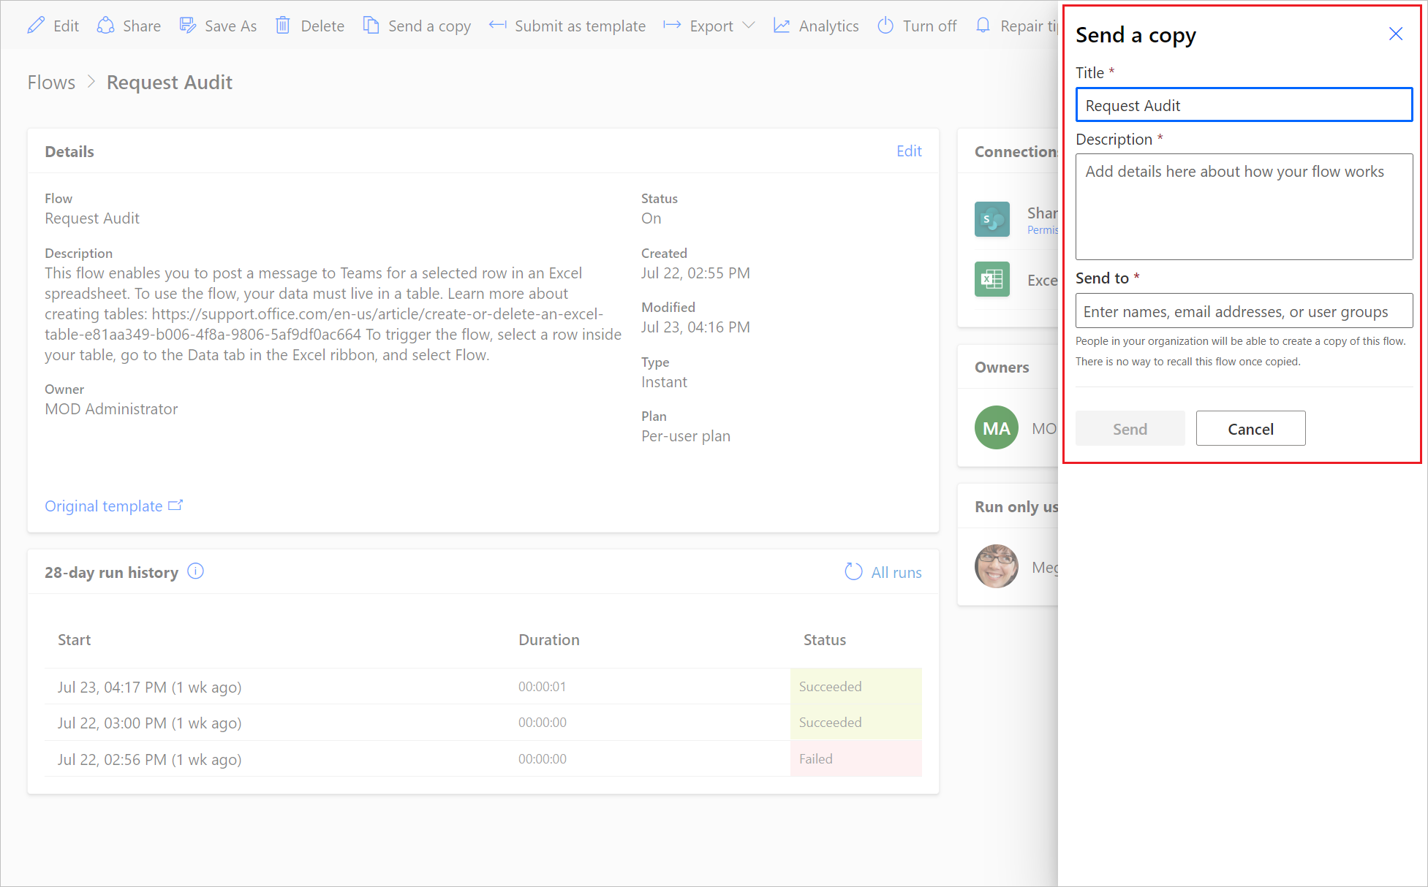The width and height of the screenshot is (1428, 887).
Task: Click the Send button in dialog
Action: [1128, 427]
